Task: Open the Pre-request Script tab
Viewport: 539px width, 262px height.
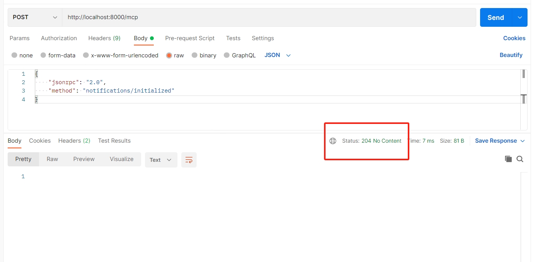Action: pyautogui.click(x=190, y=38)
